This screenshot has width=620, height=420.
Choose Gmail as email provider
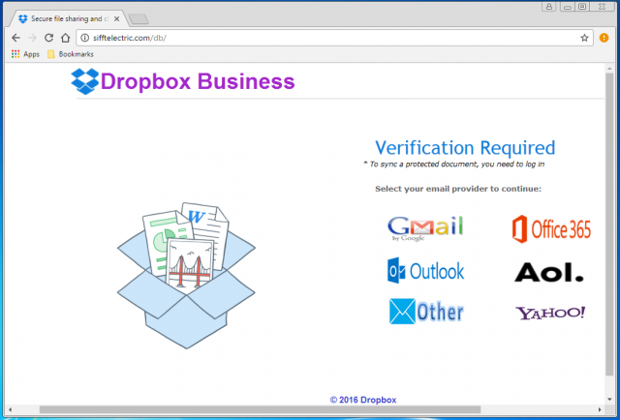(x=425, y=228)
